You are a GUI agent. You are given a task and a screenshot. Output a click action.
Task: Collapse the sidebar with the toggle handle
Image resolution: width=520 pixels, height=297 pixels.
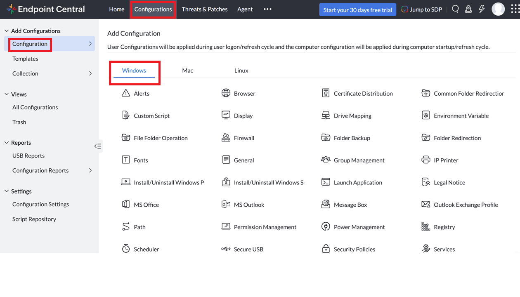98,146
